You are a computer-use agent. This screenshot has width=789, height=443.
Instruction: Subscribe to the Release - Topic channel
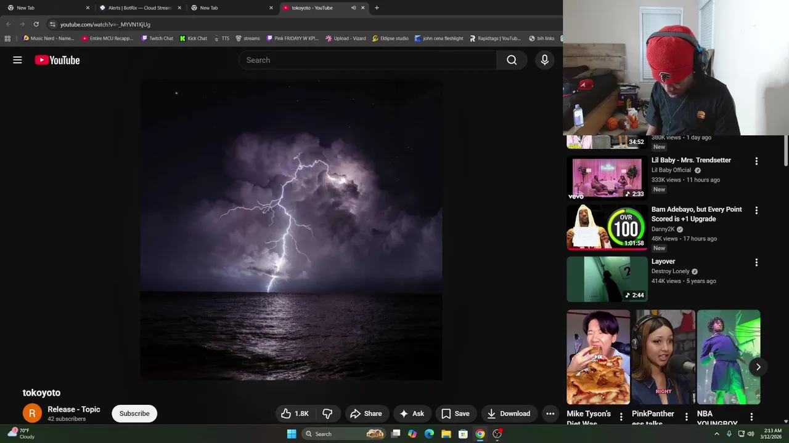134,413
